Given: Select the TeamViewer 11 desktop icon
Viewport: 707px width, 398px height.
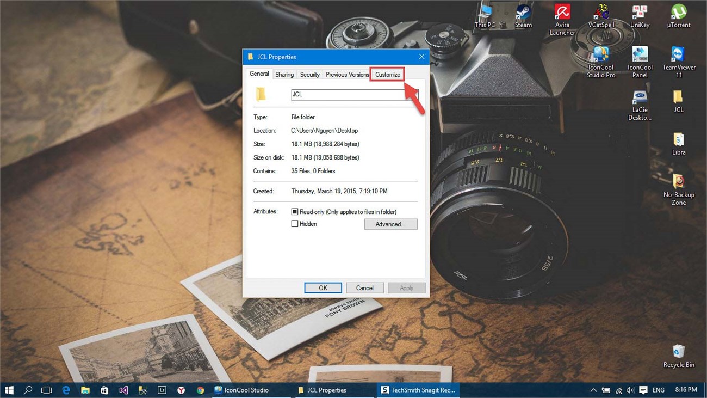Looking at the screenshot, I should [x=679, y=63].
